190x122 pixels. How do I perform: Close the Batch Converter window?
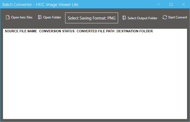(183, 4)
